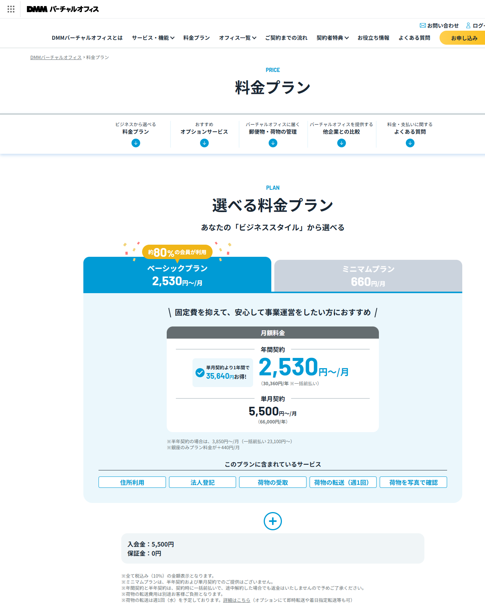
Task: Switch to the ミニマムプラン tab
Action: coord(368,276)
